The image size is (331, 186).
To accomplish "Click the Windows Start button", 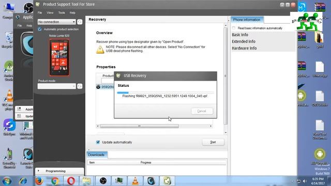I will click(x=7, y=181).
